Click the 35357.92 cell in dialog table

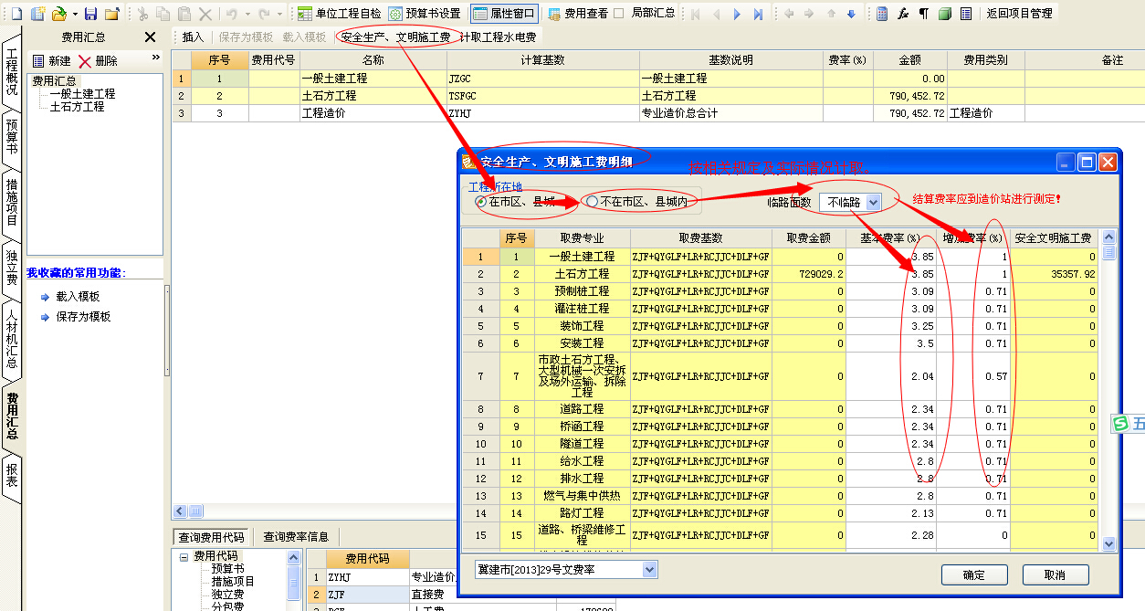1054,274
